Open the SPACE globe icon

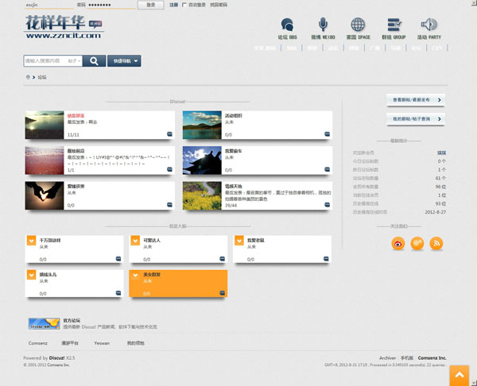[358, 25]
